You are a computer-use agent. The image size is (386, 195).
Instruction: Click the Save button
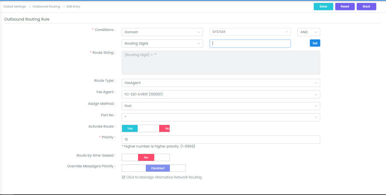(323, 7)
